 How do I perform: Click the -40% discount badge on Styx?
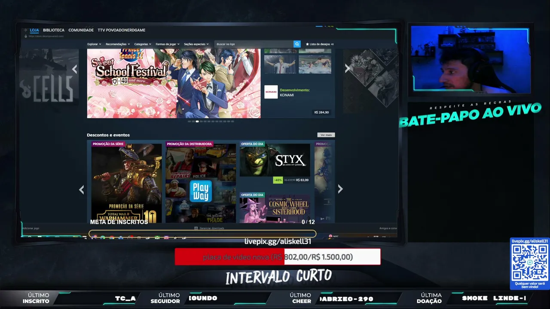[x=278, y=180]
